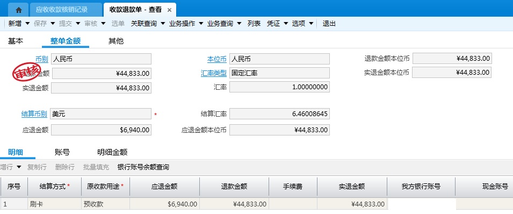Image resolution: width=513 pixels, height=214 pixels.
Task: Click the 退出 button
Action: coord(329,24)
